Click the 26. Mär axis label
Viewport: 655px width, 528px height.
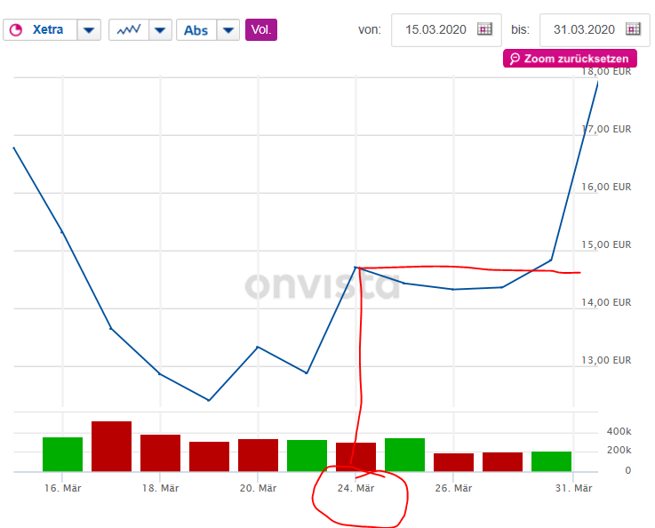pos(453,488)
